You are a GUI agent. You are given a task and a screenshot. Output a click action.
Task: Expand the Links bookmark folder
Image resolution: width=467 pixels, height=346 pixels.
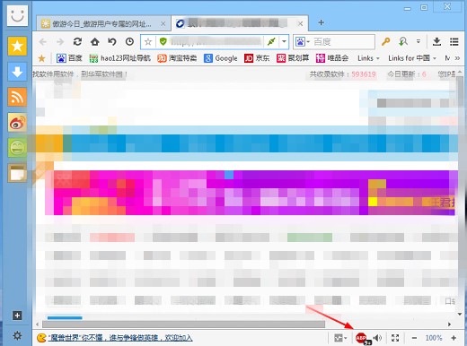coord(368,58)
